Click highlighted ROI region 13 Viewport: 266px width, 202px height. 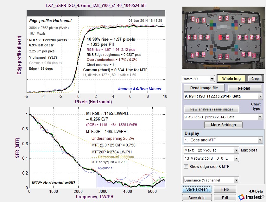coord(220,37)
